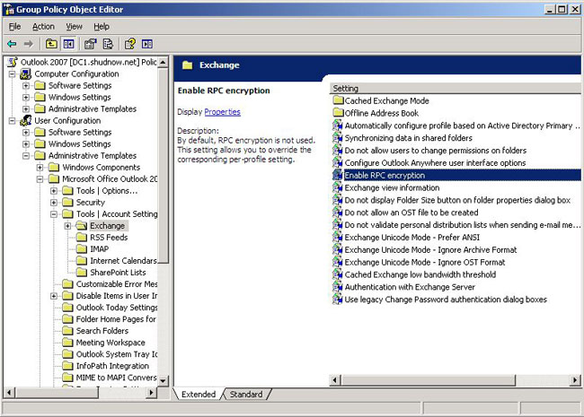Switch to the Standard tab
The image size is (584, 417).
[246, 395]
